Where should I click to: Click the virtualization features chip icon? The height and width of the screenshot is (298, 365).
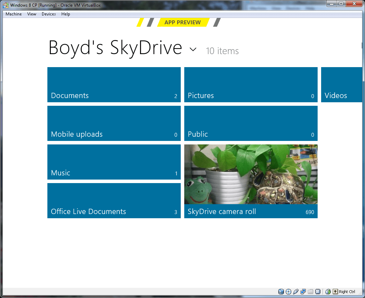(x=318, y=291)
